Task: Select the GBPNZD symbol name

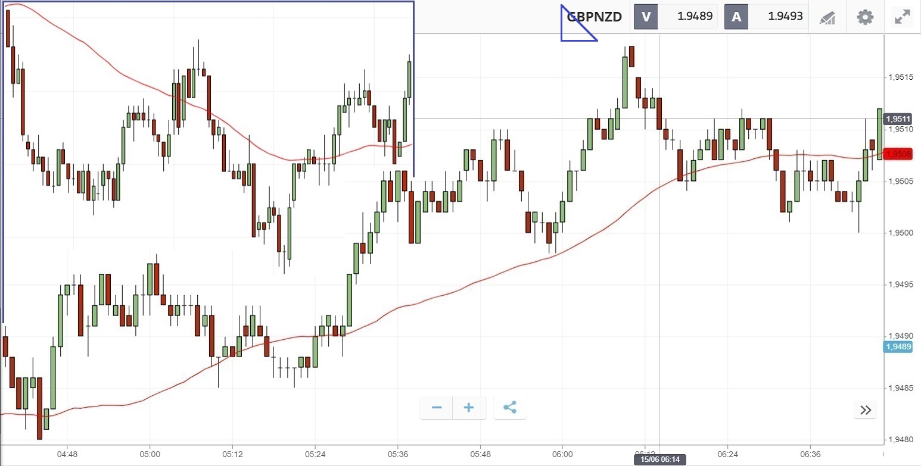Action: (x=594, y=17)
